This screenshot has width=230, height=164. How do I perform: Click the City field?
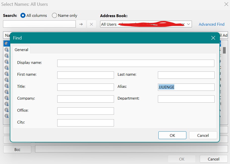85,123
